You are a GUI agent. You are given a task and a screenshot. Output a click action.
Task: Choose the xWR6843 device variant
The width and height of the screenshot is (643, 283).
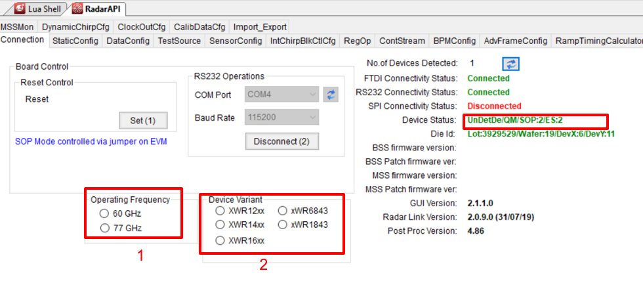(282, 211)
